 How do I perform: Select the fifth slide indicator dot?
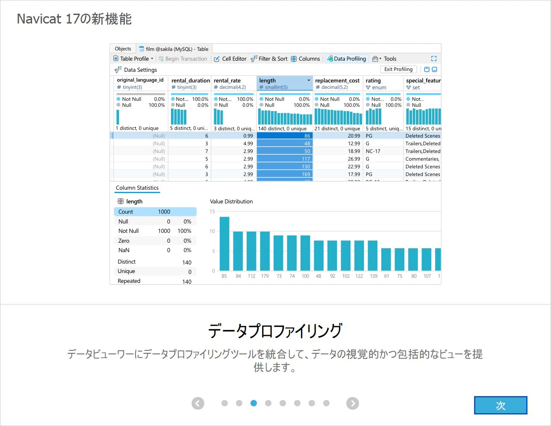[283, 403]
